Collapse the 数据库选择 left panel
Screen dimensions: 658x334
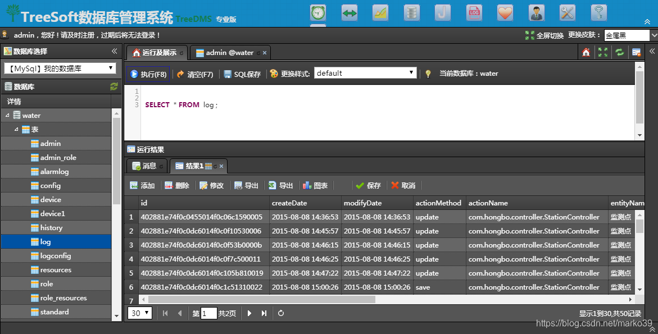[114, 51]
